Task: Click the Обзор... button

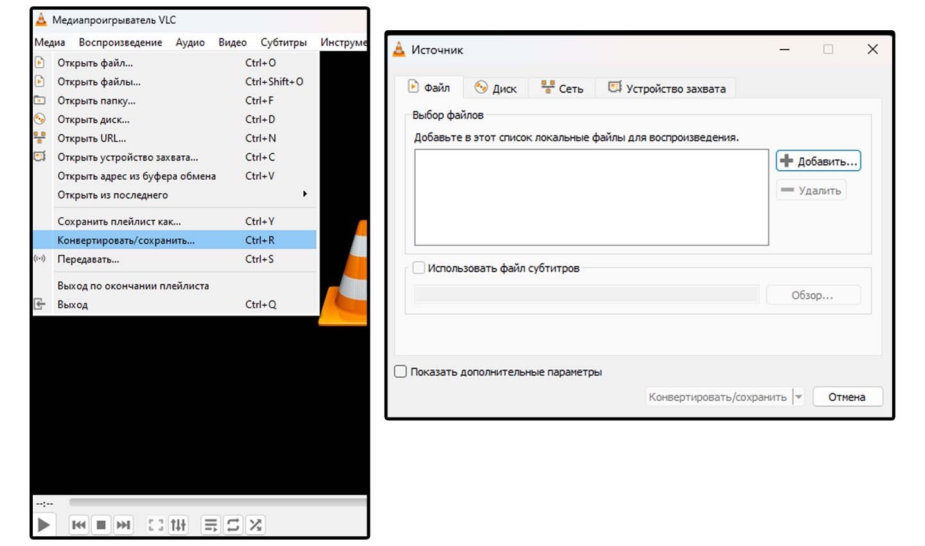Action: 813,295
